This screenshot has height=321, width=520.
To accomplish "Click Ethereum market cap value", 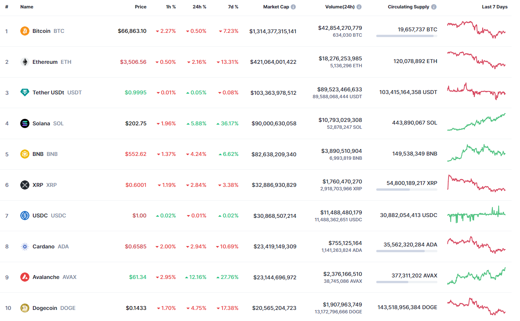I will [273, 62].
